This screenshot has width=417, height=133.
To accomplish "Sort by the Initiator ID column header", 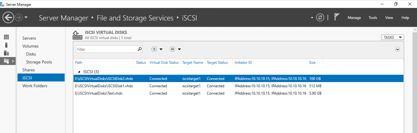I will pos(243,63).
